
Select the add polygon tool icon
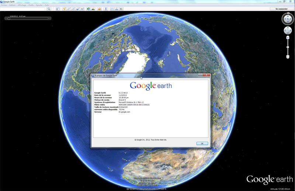[69, 9]
